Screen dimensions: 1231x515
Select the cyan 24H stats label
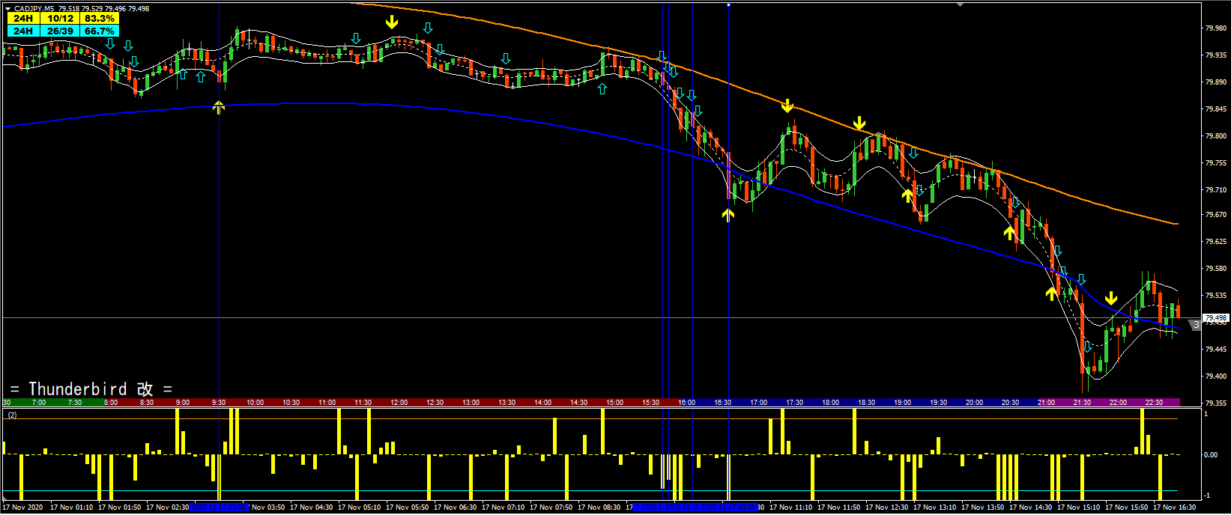23,31
